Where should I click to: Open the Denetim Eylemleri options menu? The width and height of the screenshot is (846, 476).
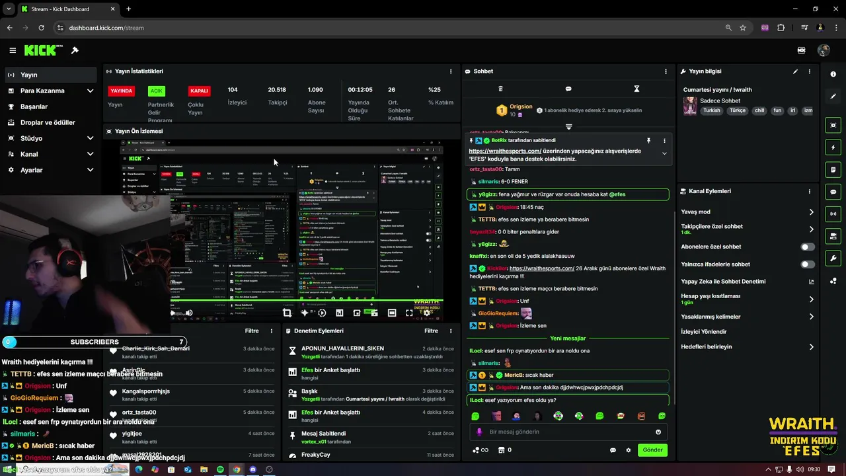point(451,331)
